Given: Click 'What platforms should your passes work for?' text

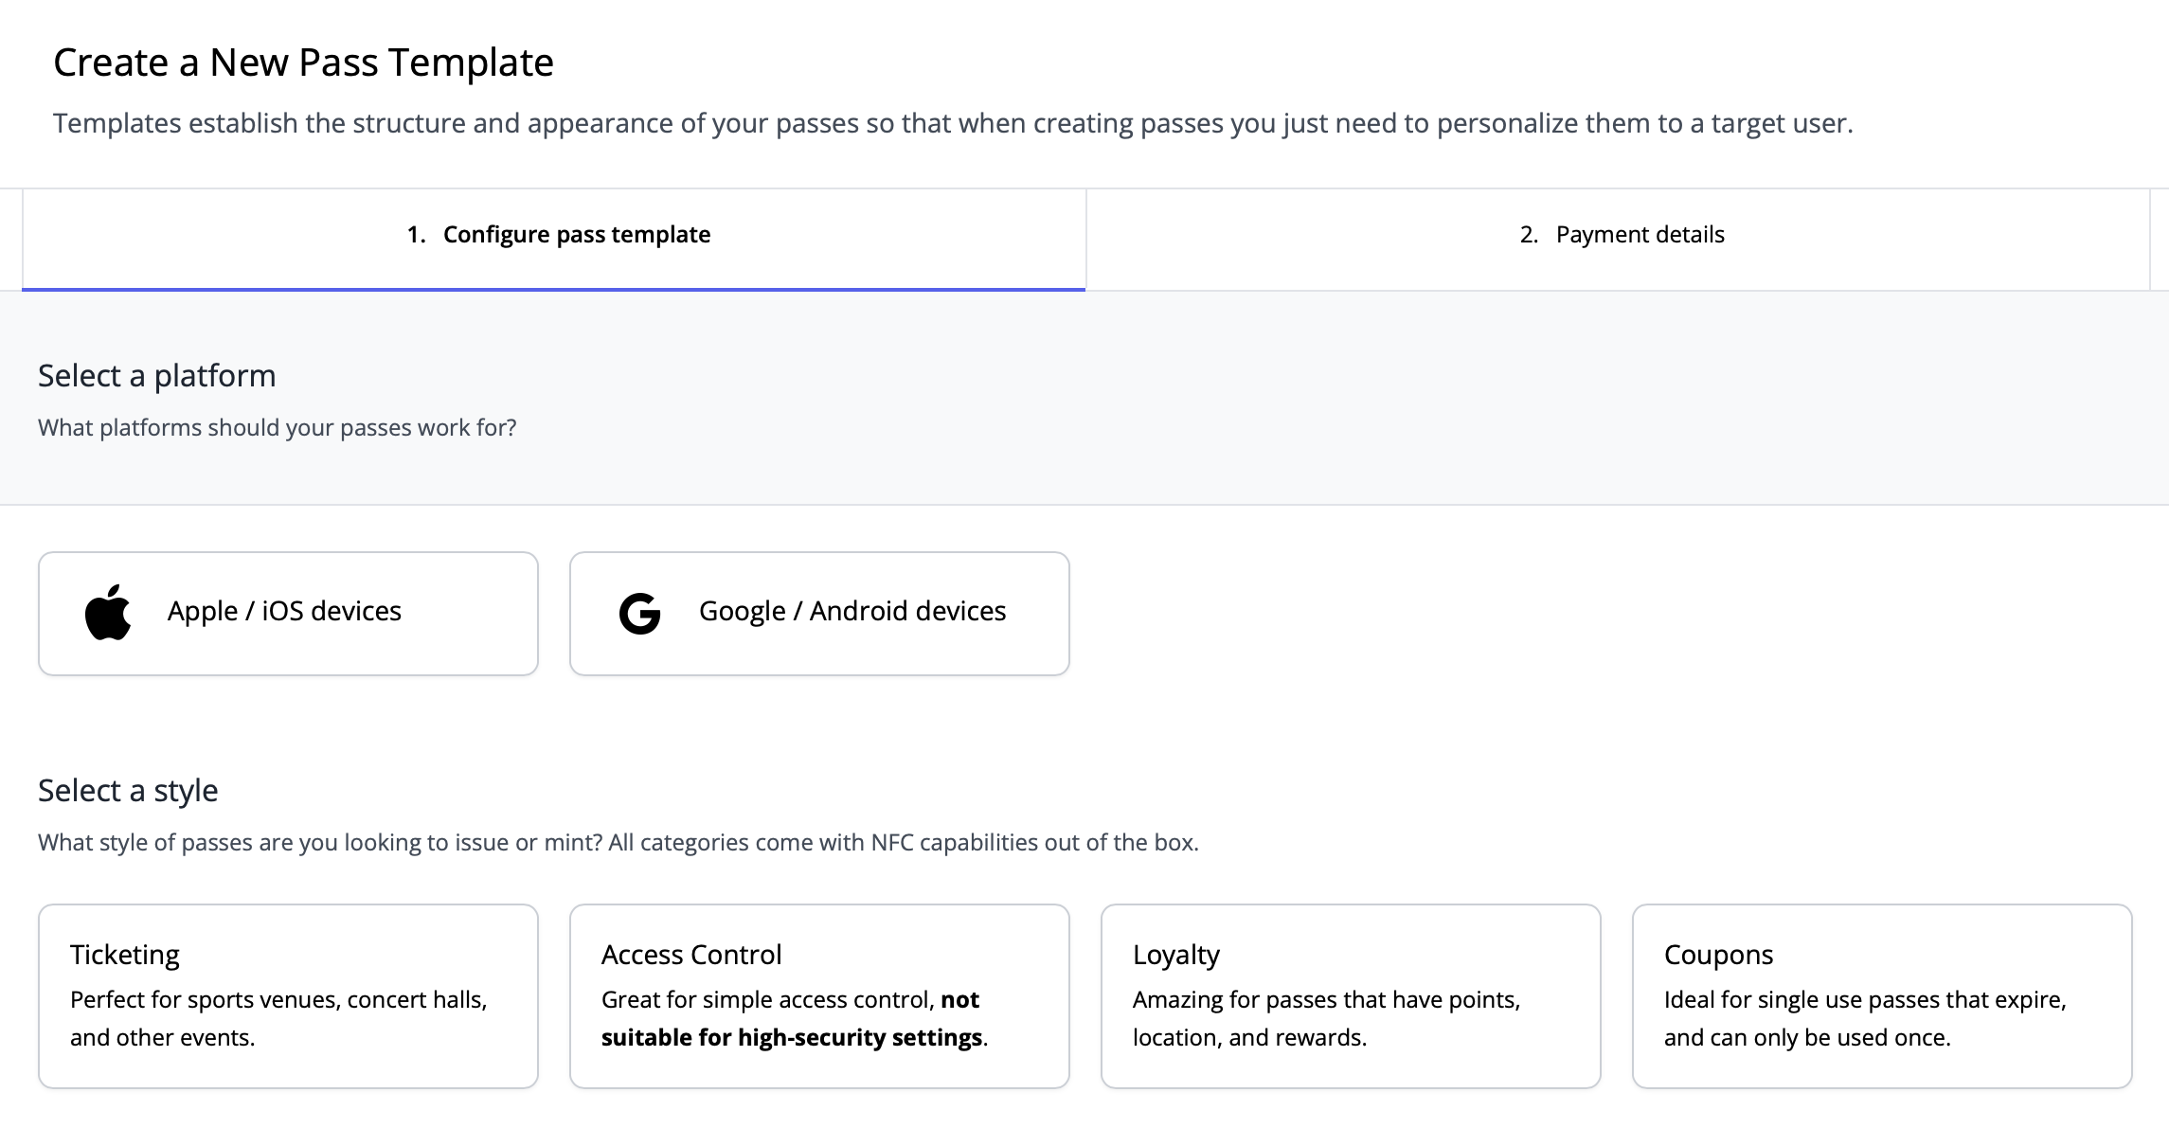Looking at the screenshot, I should coord(277,428).
